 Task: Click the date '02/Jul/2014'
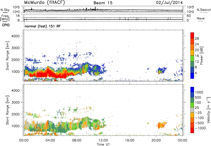pos(169,3)
